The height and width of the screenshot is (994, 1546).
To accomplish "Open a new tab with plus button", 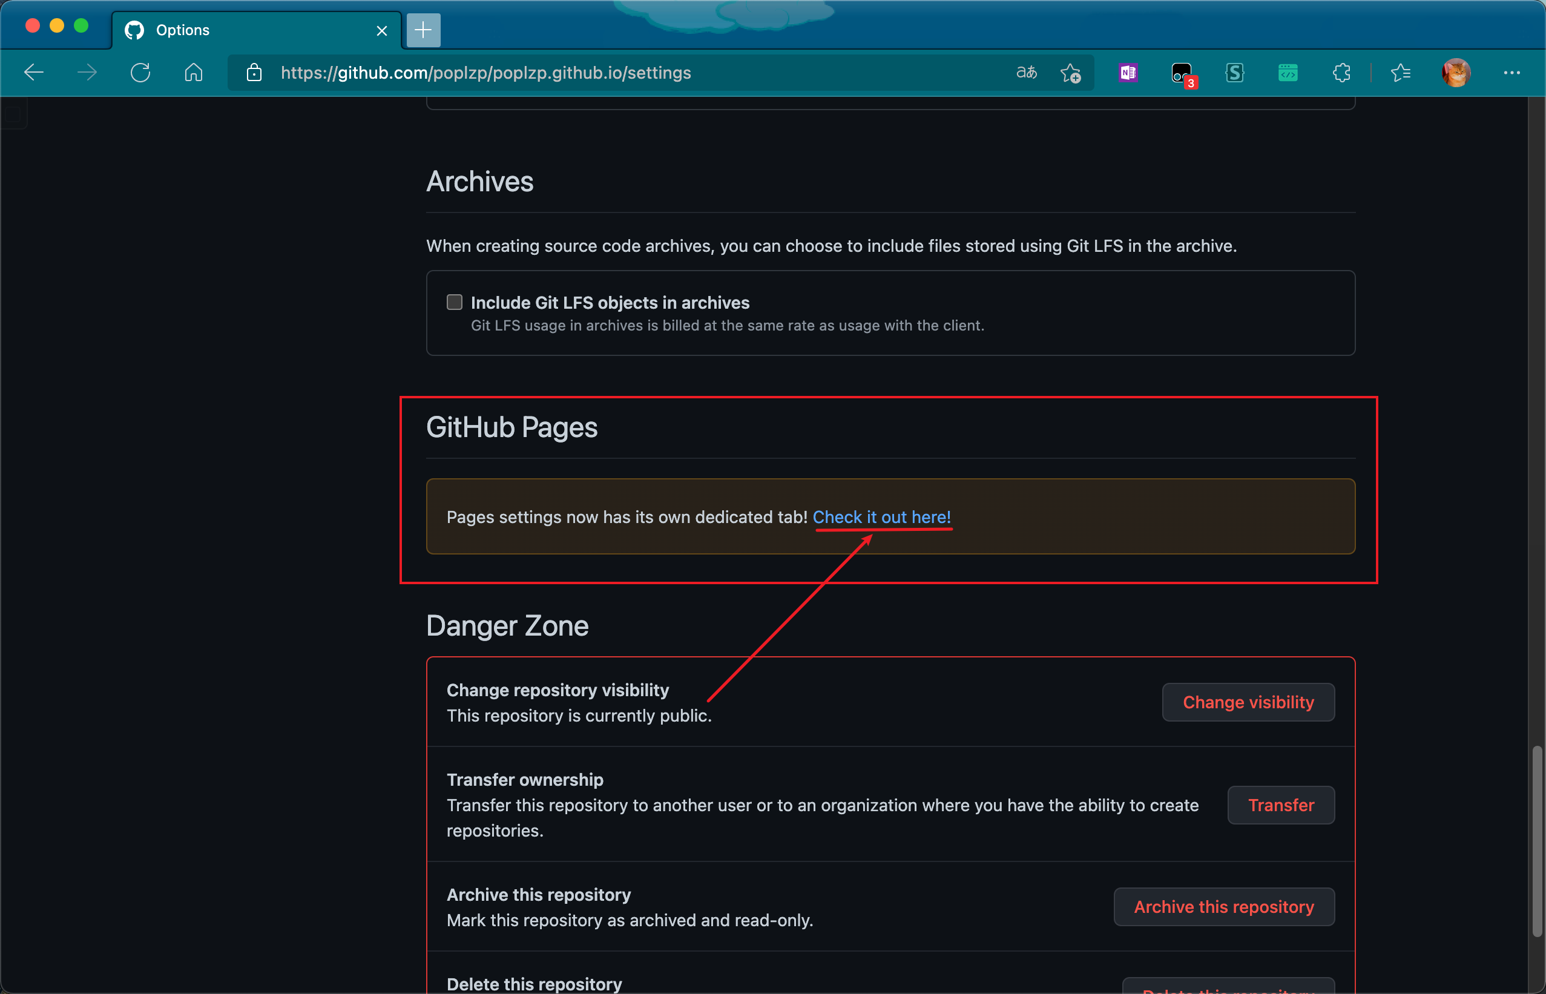I will pos(423,30).
